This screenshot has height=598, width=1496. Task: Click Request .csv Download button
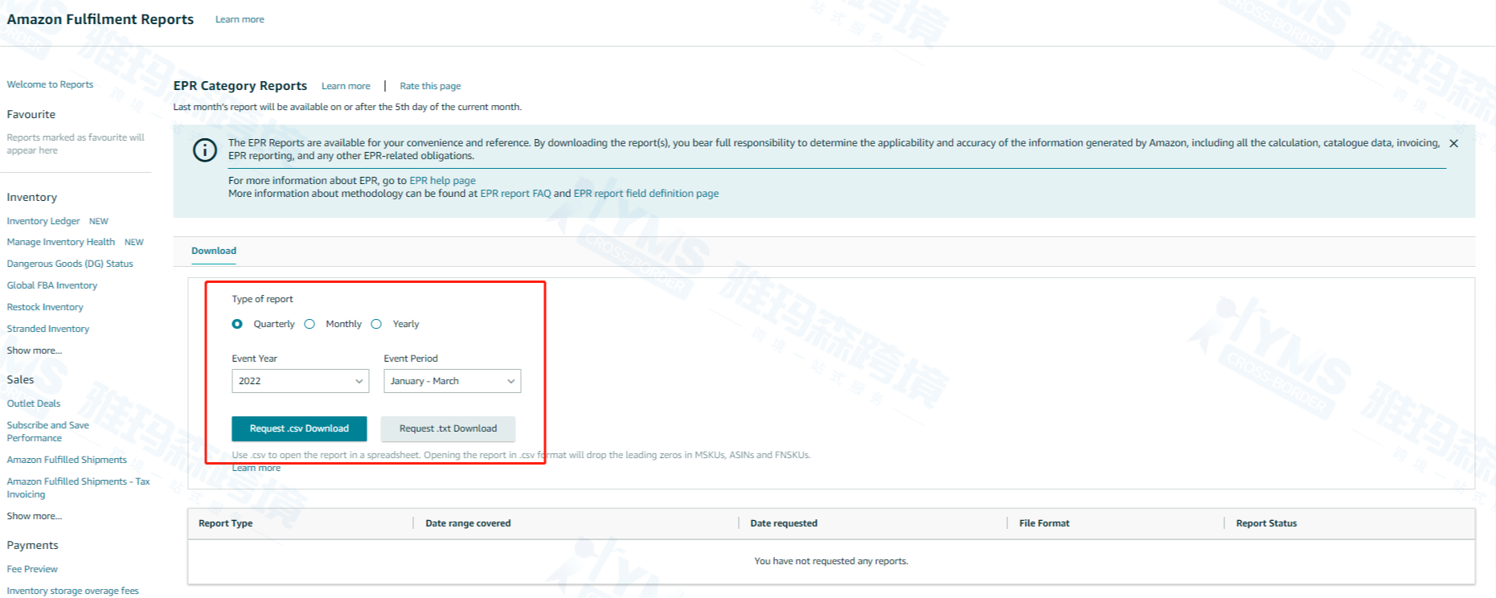(x=299, y=428)
